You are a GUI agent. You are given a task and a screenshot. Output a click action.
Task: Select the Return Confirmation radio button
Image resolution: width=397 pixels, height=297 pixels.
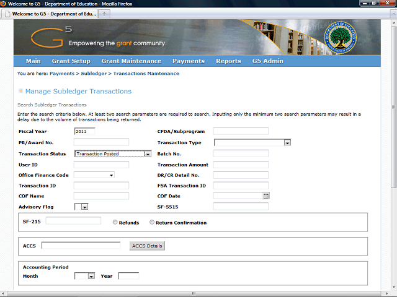tap(152, 222)
